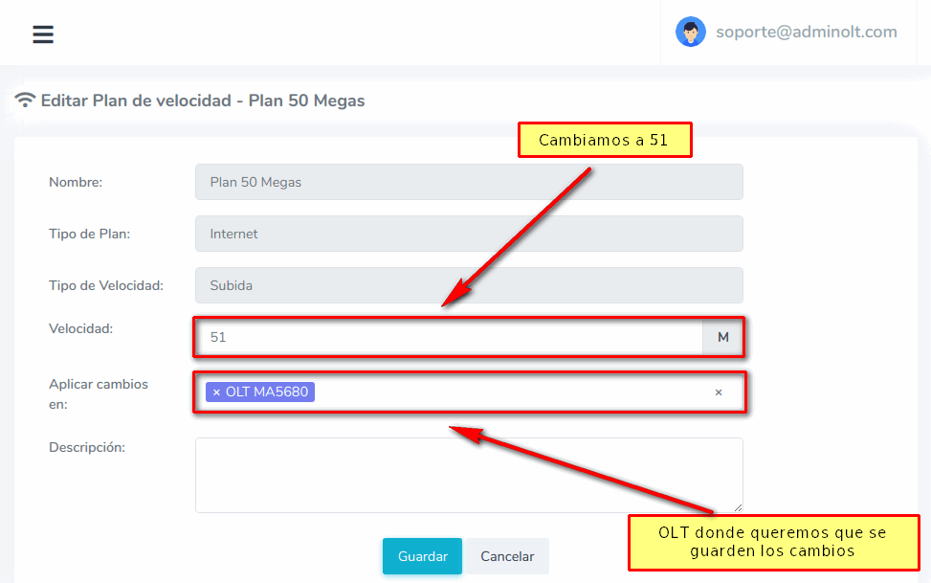Select the Nombre field with Plan 50 Megas

469,182
